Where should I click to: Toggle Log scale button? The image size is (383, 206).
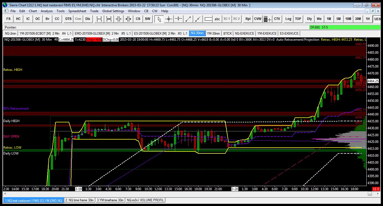tap(288, 19)
